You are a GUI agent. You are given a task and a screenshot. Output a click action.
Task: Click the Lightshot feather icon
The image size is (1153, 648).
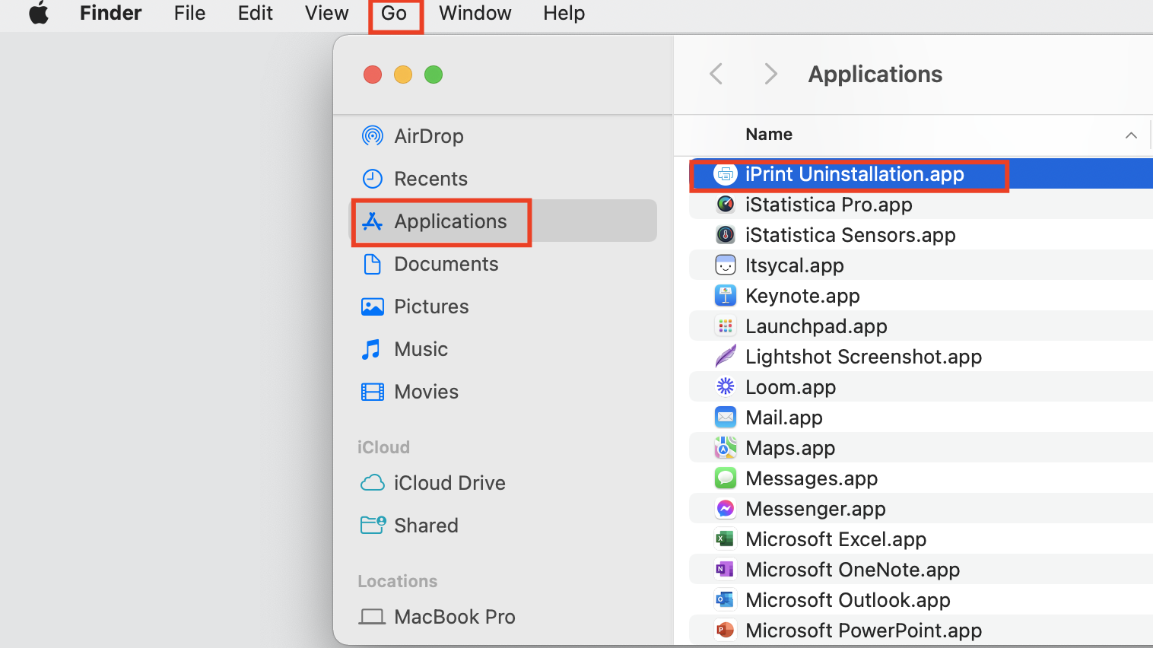pyautogui.click(x=726, y=356)
